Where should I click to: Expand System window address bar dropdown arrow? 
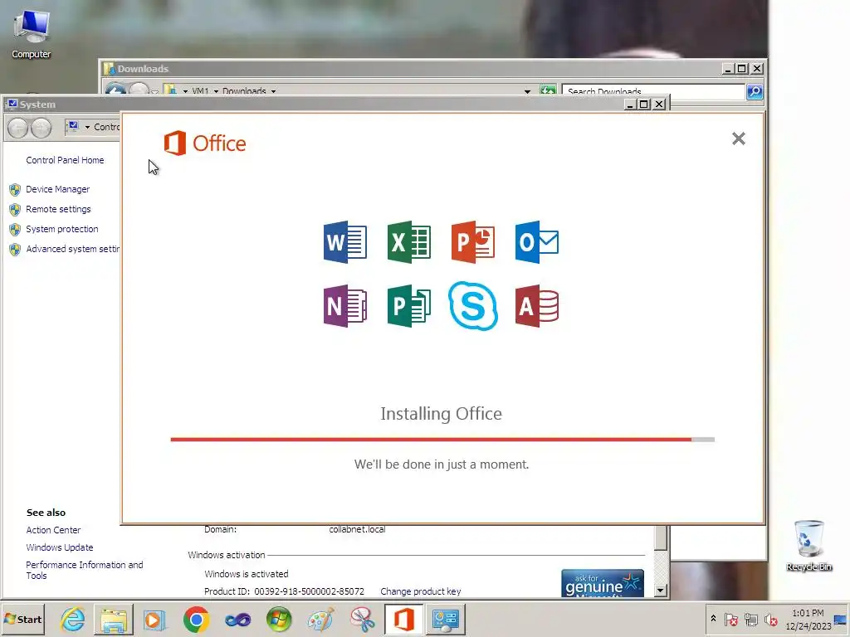pyautogui.click(x=87, y=127)
